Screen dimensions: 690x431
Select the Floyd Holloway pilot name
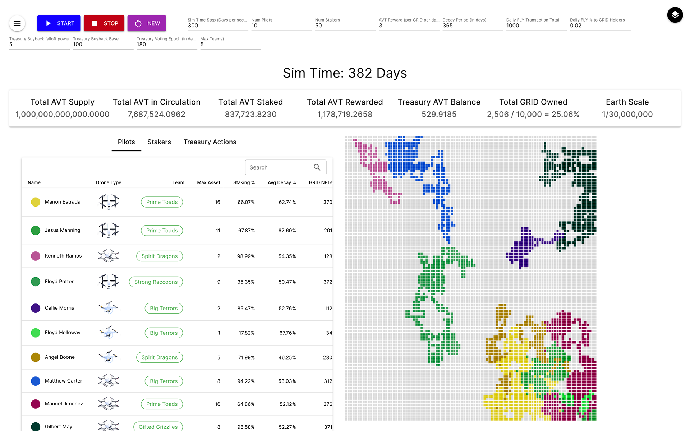click(63, 333)
